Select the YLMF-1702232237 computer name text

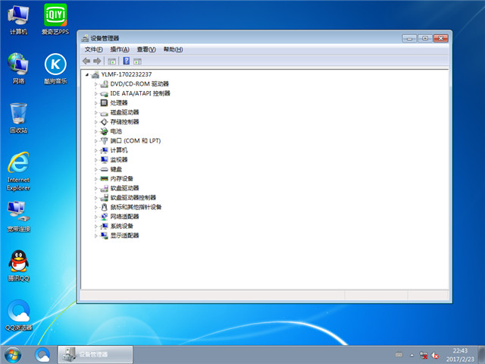(127, 74)
